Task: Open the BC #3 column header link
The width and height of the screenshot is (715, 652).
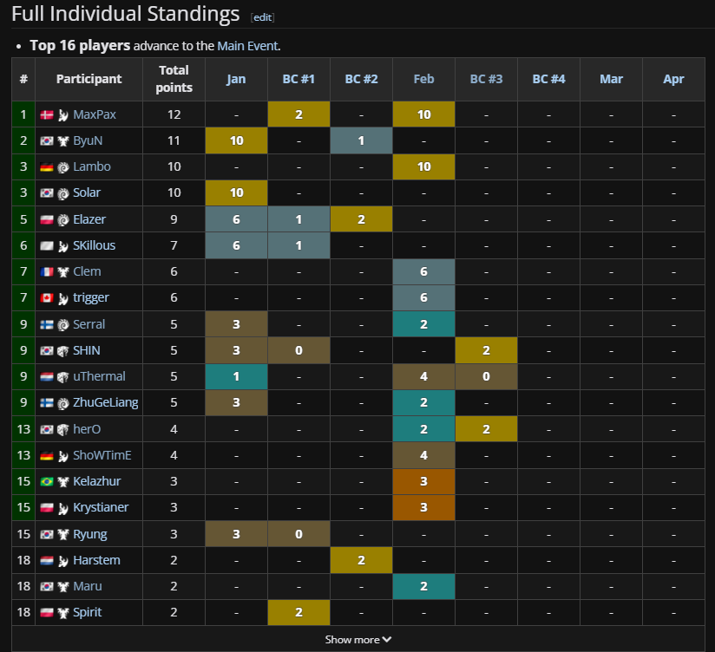Action: [x=486, y=79]
